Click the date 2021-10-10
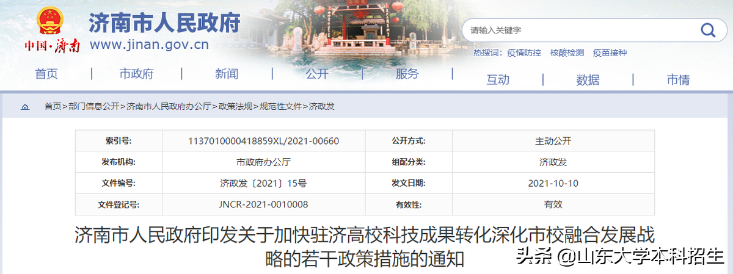Image resolution: width=733 pixels, height=274 pixels. tap(553, 183)
